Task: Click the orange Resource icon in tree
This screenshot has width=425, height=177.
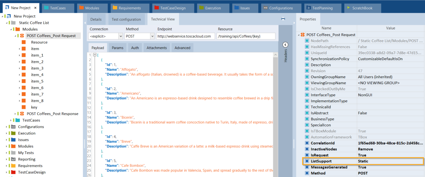Action: 24,42
